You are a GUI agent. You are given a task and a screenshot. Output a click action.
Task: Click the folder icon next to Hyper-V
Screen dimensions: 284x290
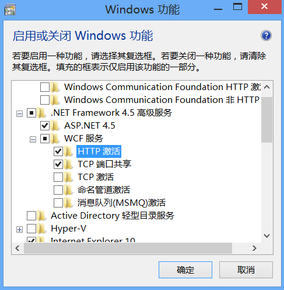click(41, 229)
